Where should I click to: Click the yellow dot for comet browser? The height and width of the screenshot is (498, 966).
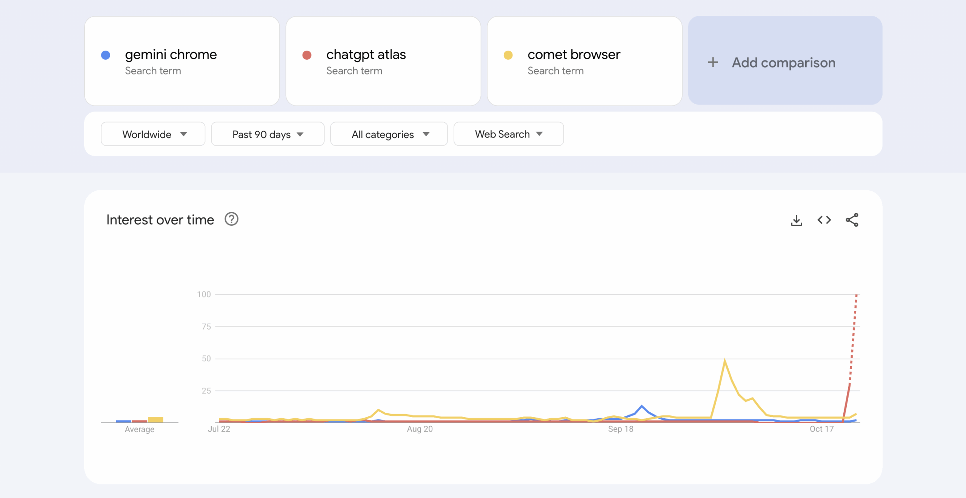[508, 55]
